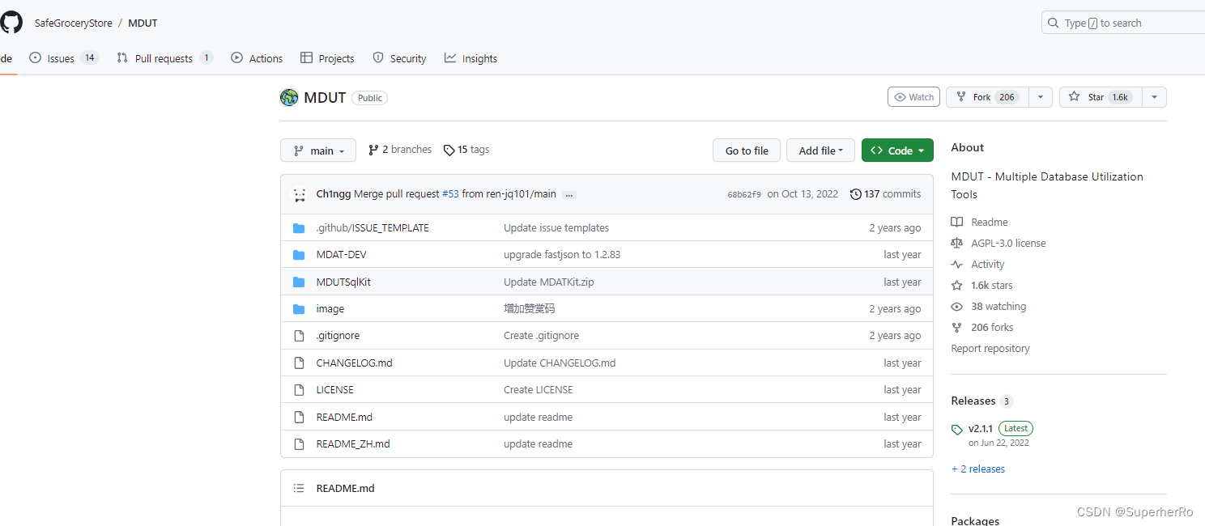1205x526 pixels.
Task: Click the .github/ISSUE_TEMPLATE folder icon
Action: click(299, 228)
